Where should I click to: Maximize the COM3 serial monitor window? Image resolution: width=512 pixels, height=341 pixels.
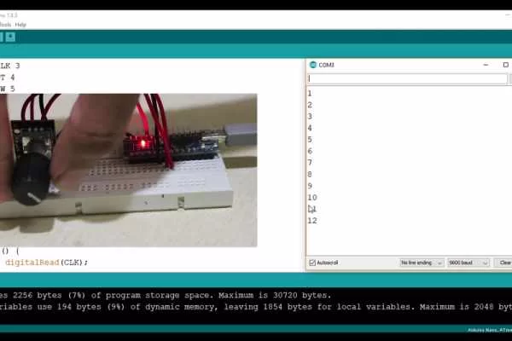coord(505,65)
